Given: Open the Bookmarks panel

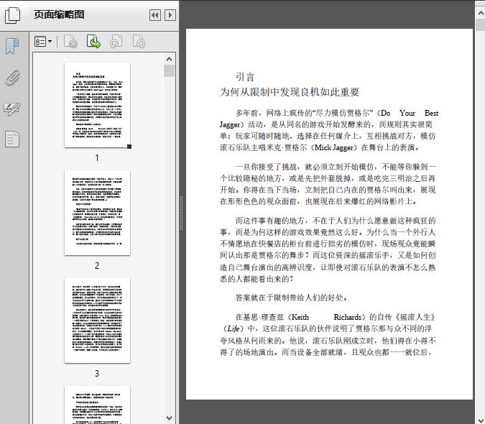Looking at the screenshot, I should click(12, 47).
